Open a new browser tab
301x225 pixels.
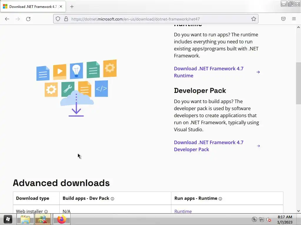[72, 7]
